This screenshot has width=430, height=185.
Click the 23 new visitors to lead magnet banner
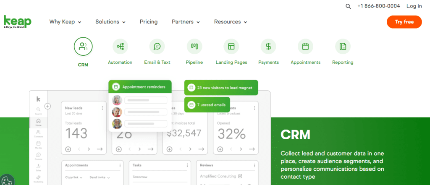pos(221,88)
